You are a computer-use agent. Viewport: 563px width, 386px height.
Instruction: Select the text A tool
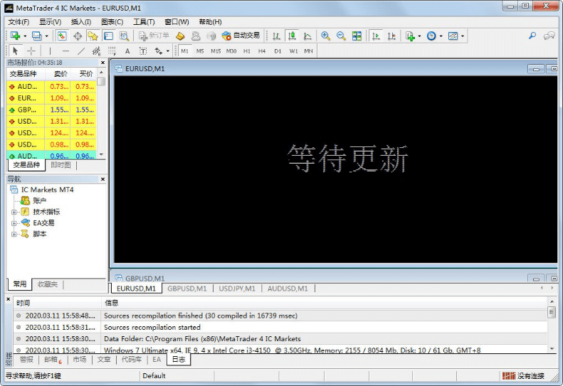pos(127,51)
